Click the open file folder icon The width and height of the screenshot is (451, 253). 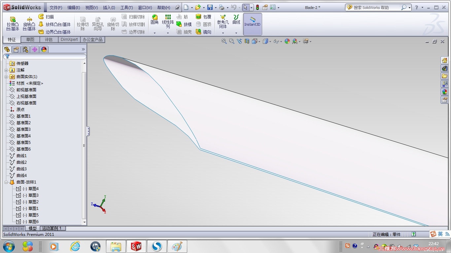click(x=198, y=7)
